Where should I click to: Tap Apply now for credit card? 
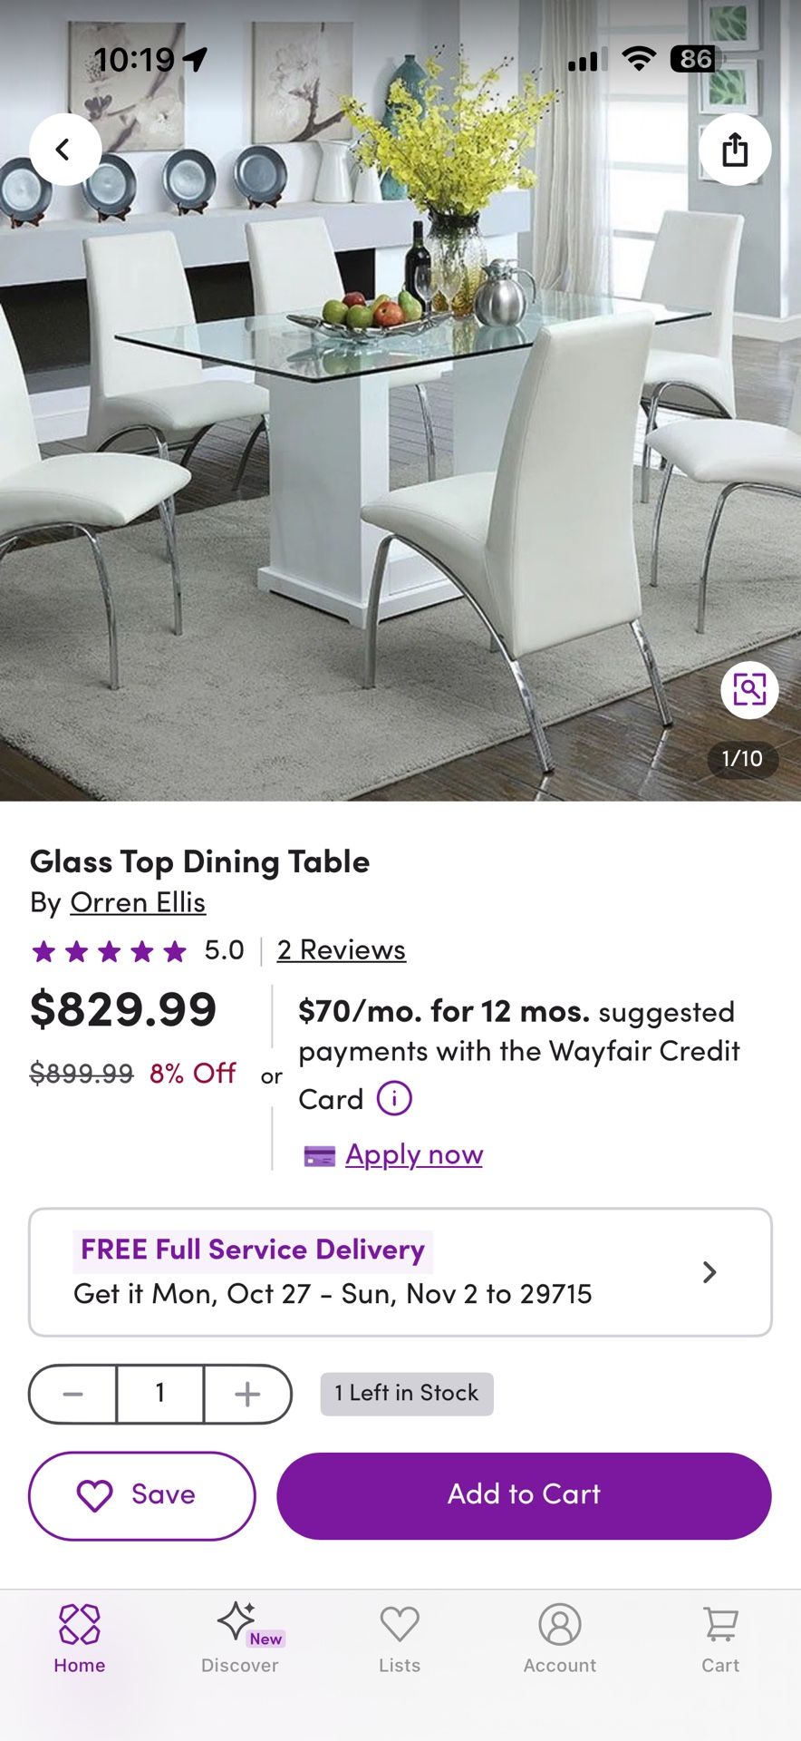coord(414,1154)
